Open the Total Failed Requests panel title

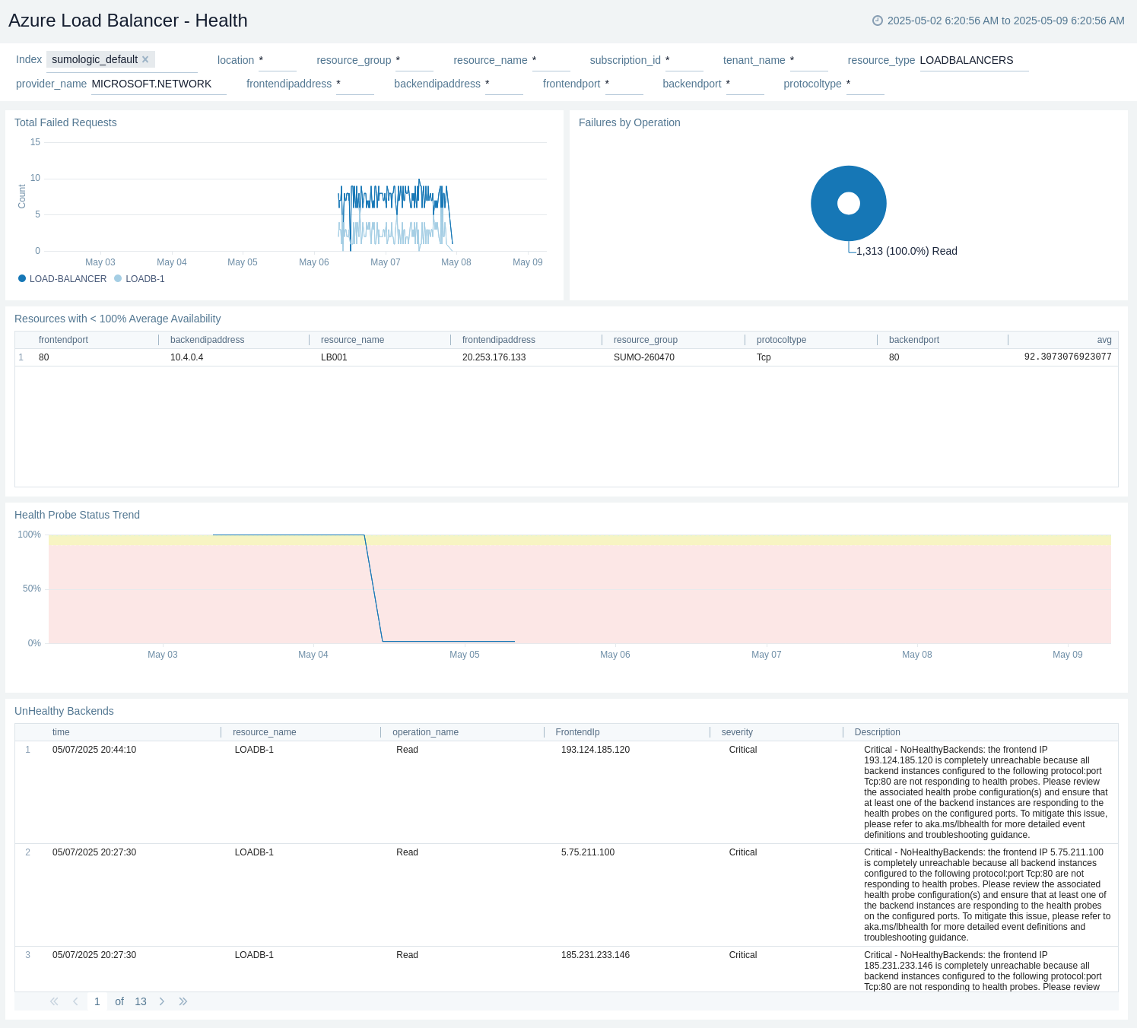click(x=65, y=122)
